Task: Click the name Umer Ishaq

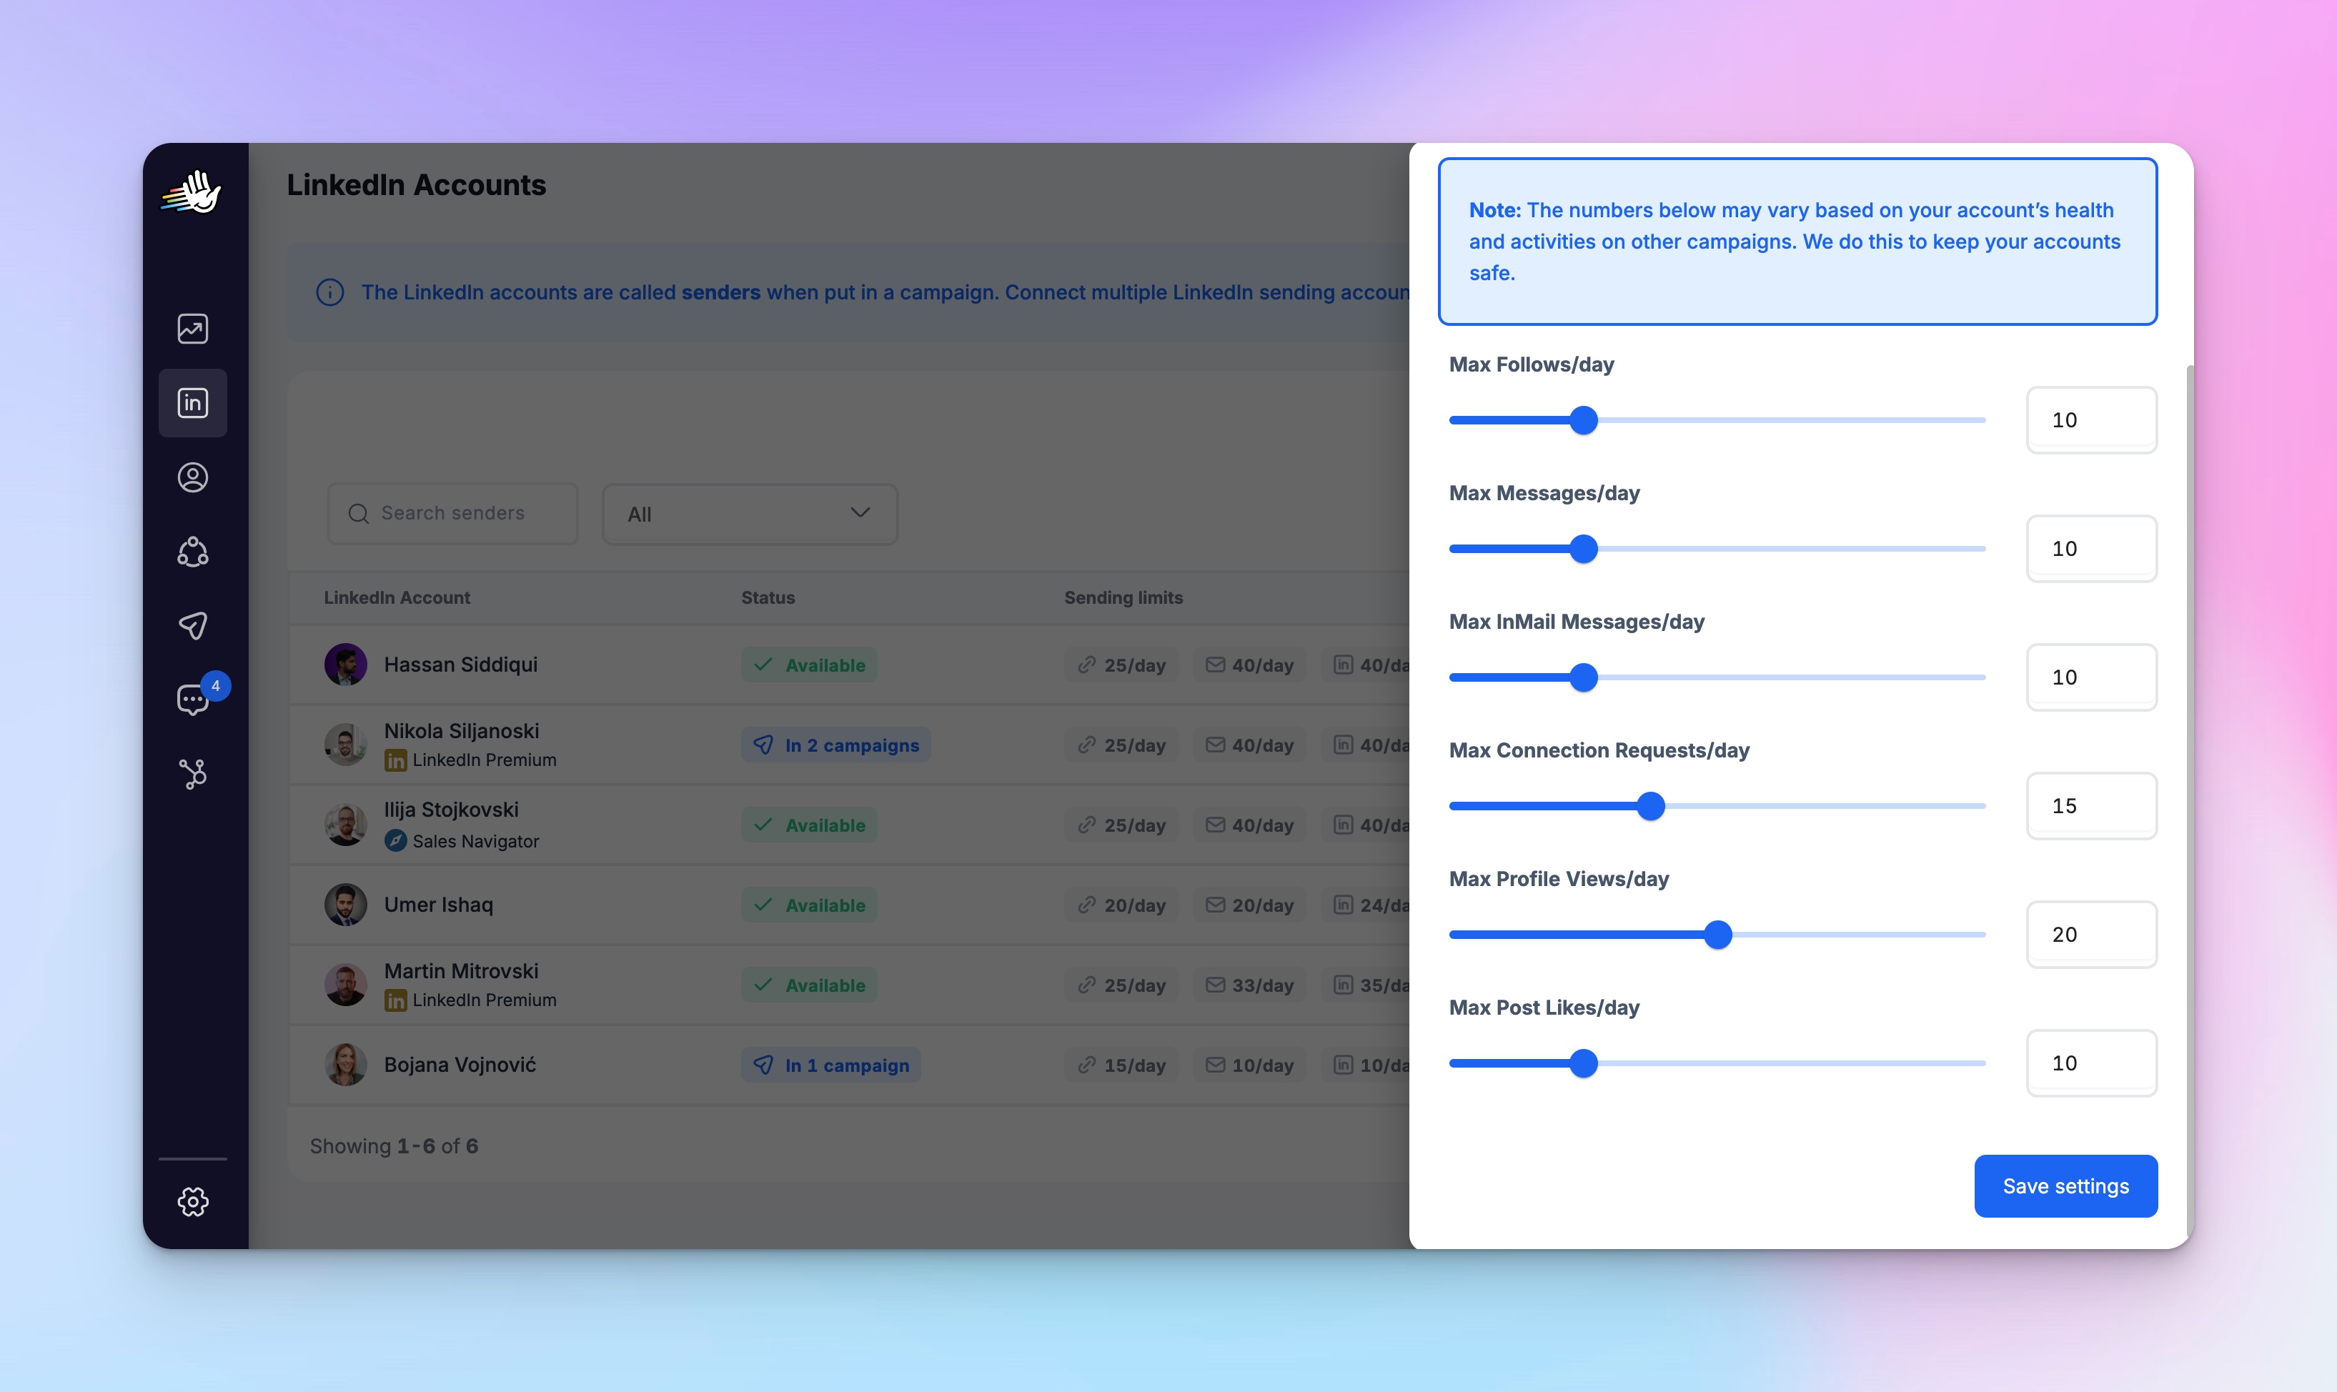Action: point(438,904)
